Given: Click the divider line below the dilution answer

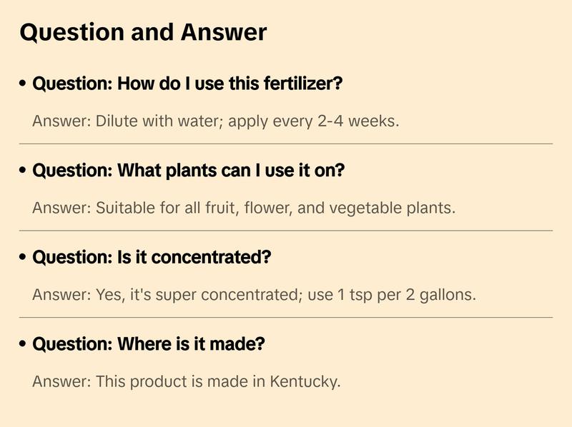Looking at the screenshot, I should pos(286,144).
